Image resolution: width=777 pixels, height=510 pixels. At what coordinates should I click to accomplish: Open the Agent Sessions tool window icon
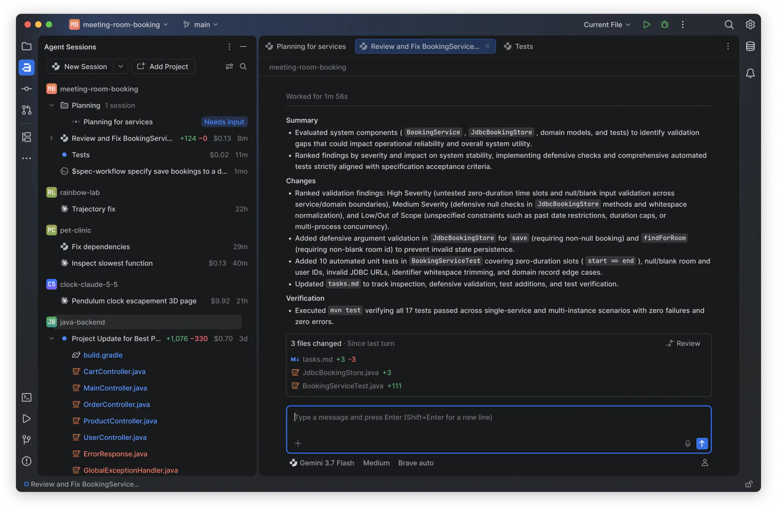[27, 67]
